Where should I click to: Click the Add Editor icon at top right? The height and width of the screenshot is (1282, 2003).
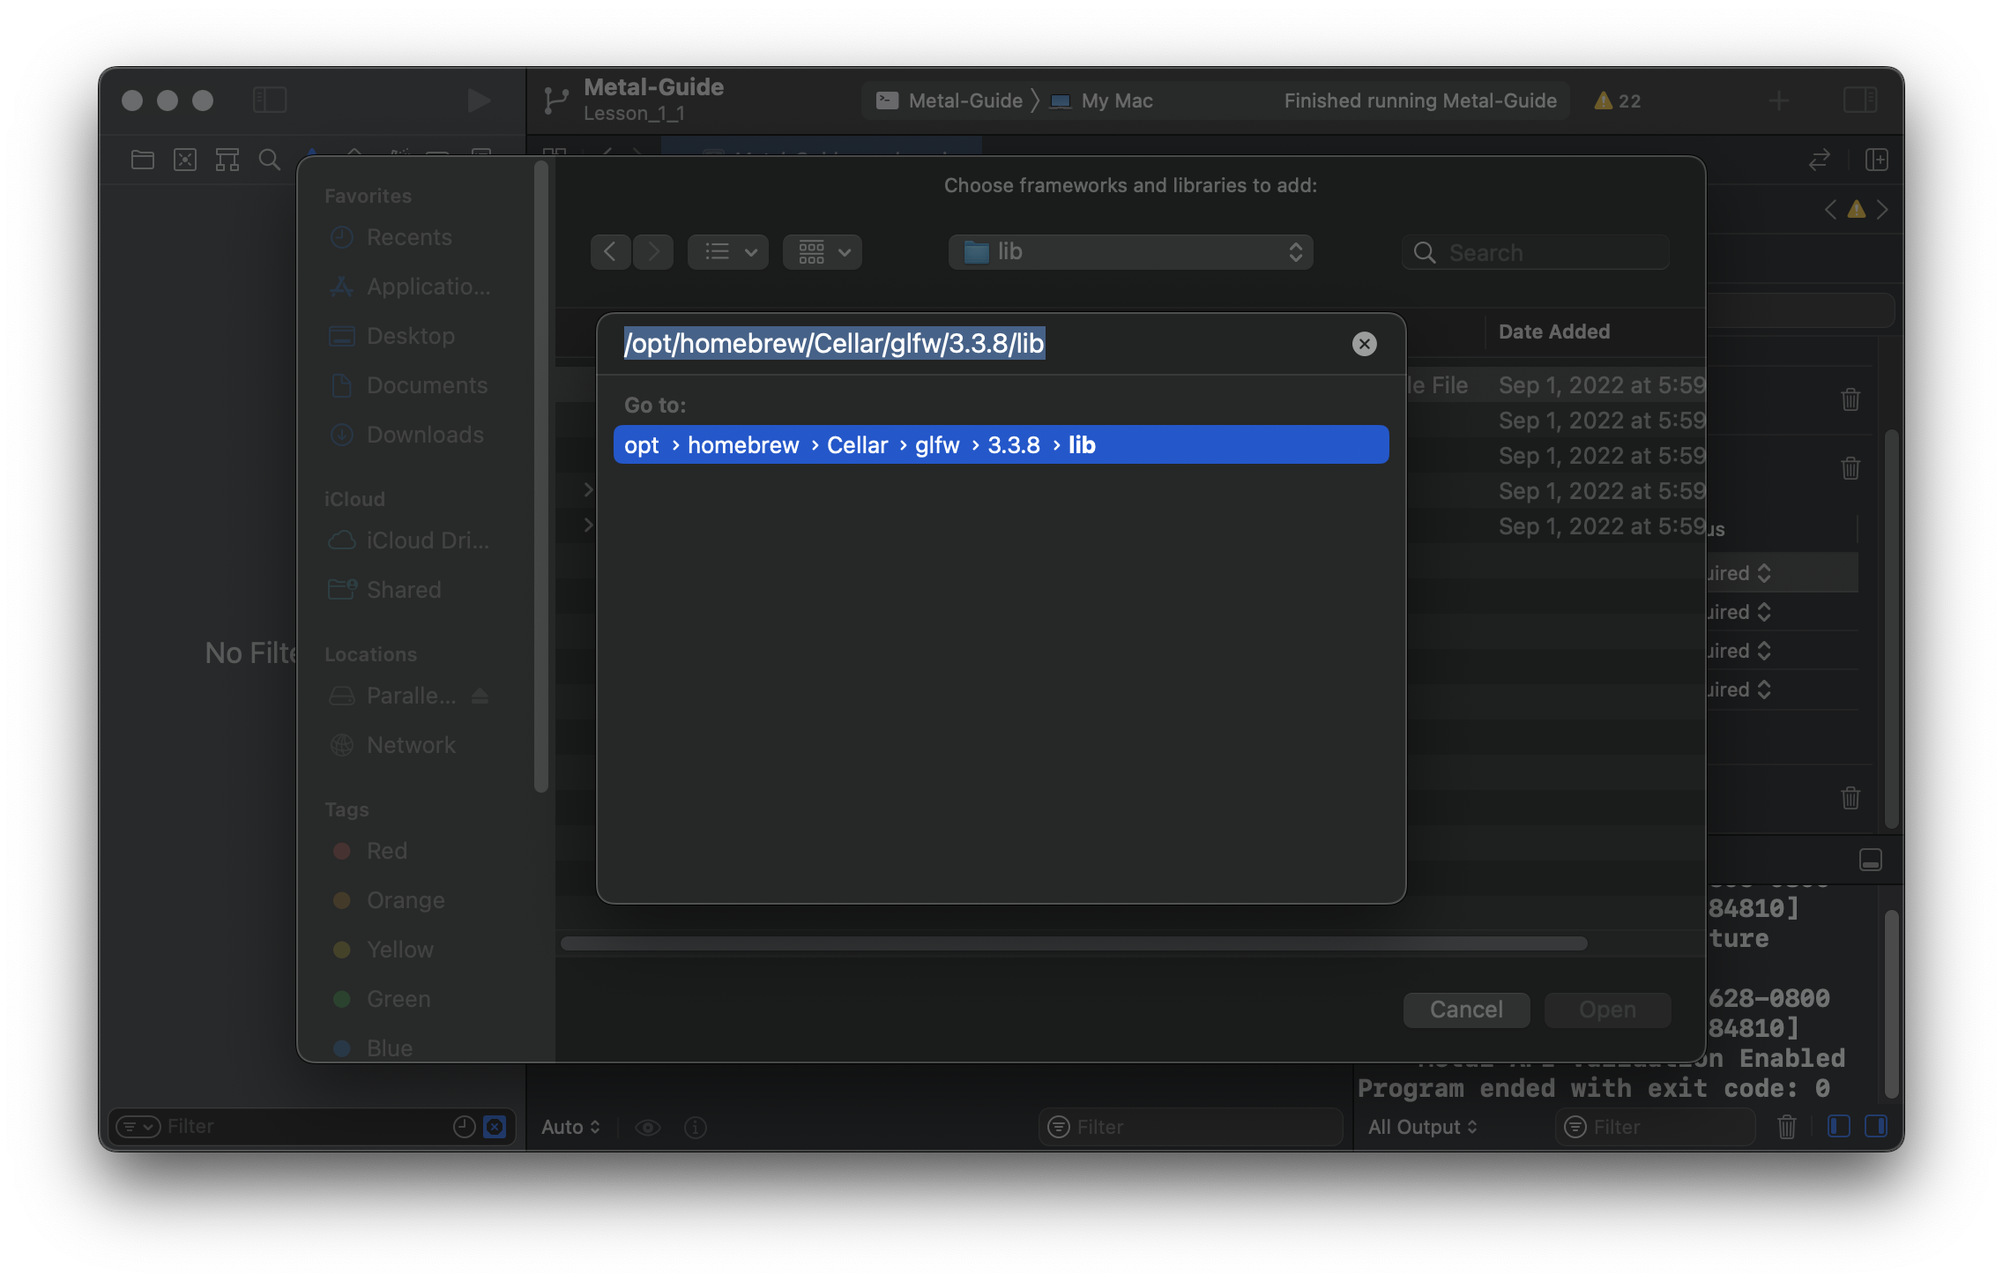click(1876, 160)
